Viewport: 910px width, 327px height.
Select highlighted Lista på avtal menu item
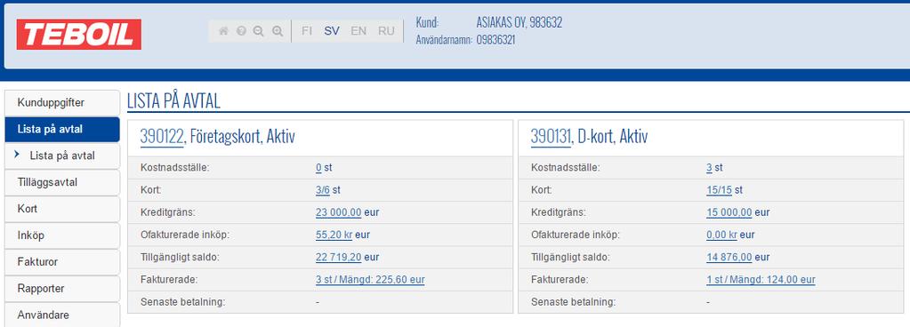62,130
